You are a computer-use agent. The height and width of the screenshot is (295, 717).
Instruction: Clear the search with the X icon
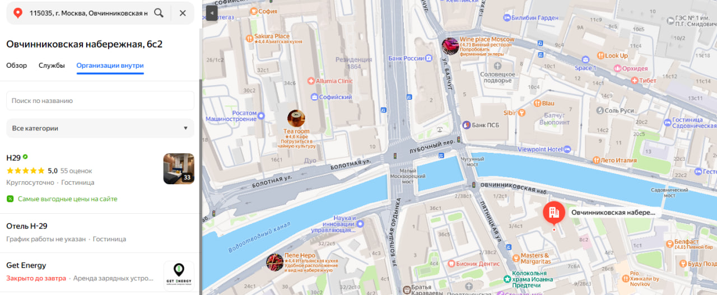pos(183,13)
